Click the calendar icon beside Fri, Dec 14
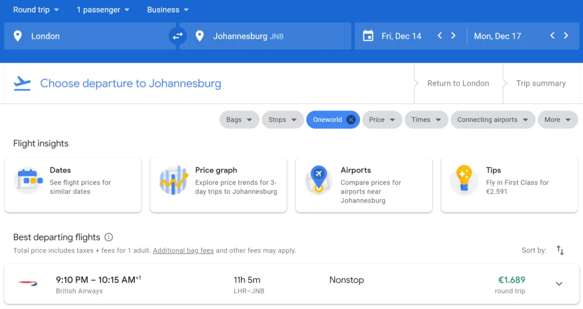Screen dimensions: 583x309 point(368,36)
